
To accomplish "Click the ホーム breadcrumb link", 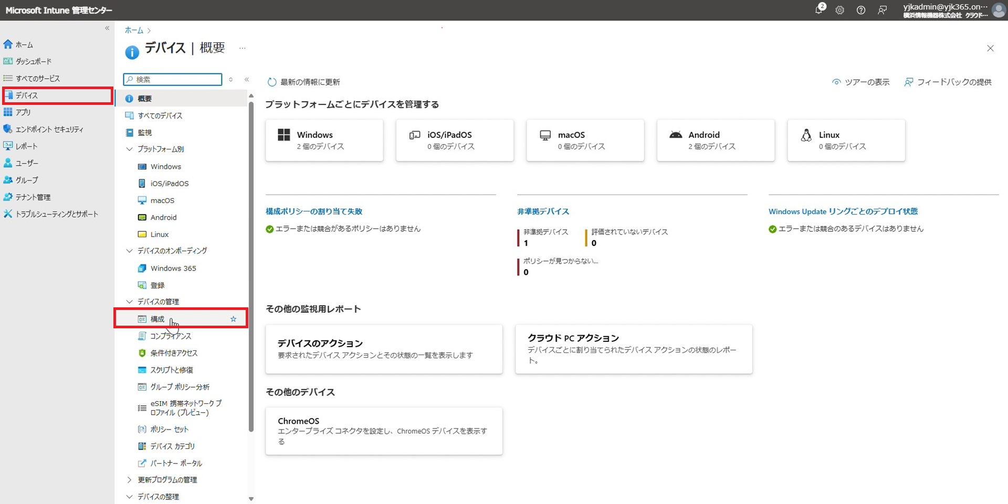I will coord(134,30).
